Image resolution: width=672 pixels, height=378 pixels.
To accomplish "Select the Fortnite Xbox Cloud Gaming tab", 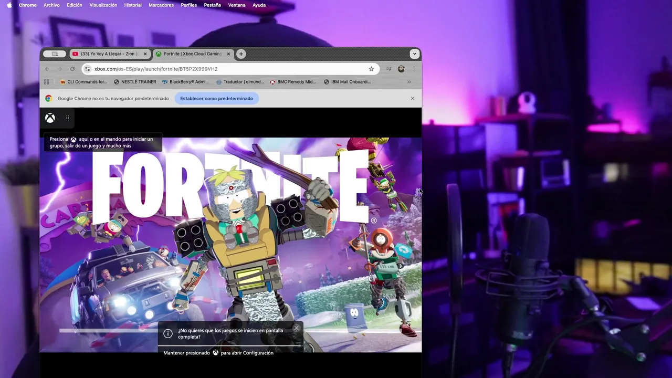I will (193, 54).
